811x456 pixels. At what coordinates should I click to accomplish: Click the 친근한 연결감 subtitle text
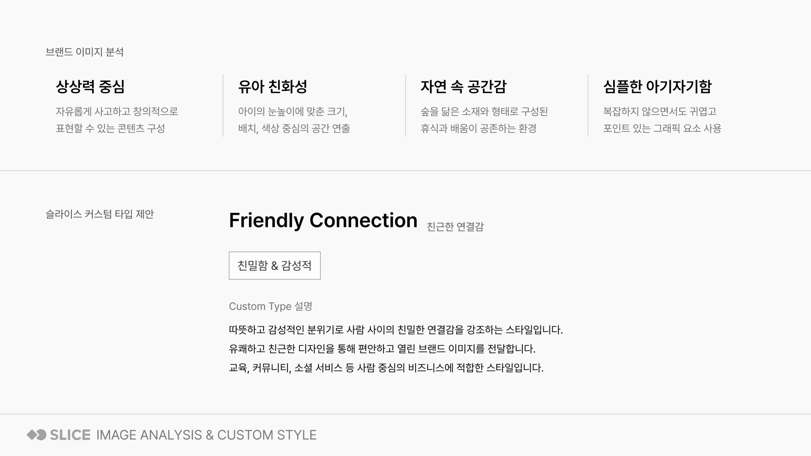coord(455,227)
